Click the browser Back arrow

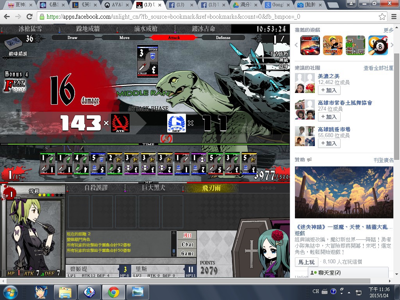click(7, 16)
